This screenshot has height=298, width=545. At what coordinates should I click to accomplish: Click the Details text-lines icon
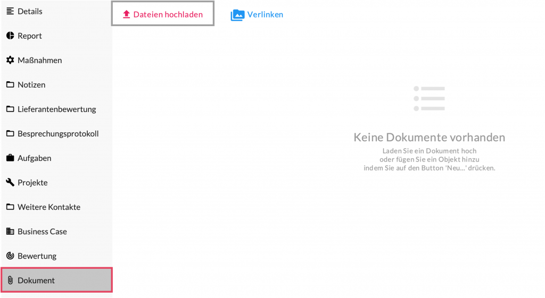point(10,11)
